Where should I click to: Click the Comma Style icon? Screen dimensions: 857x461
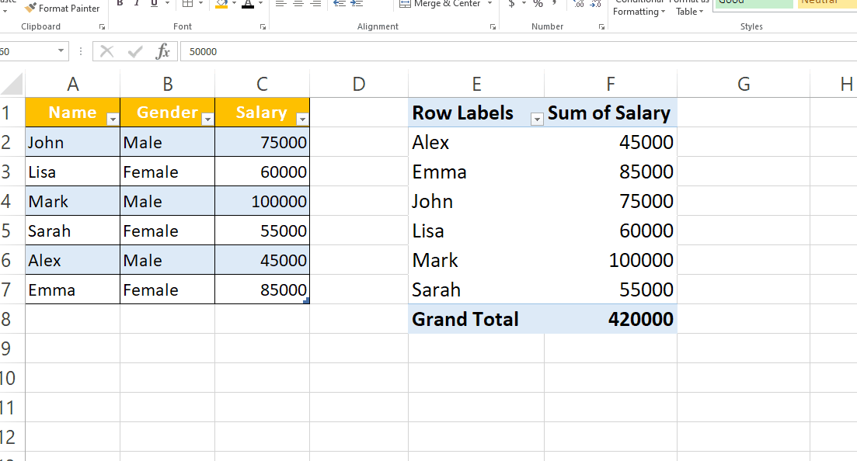pyautogui.click(x=553, y=4)
